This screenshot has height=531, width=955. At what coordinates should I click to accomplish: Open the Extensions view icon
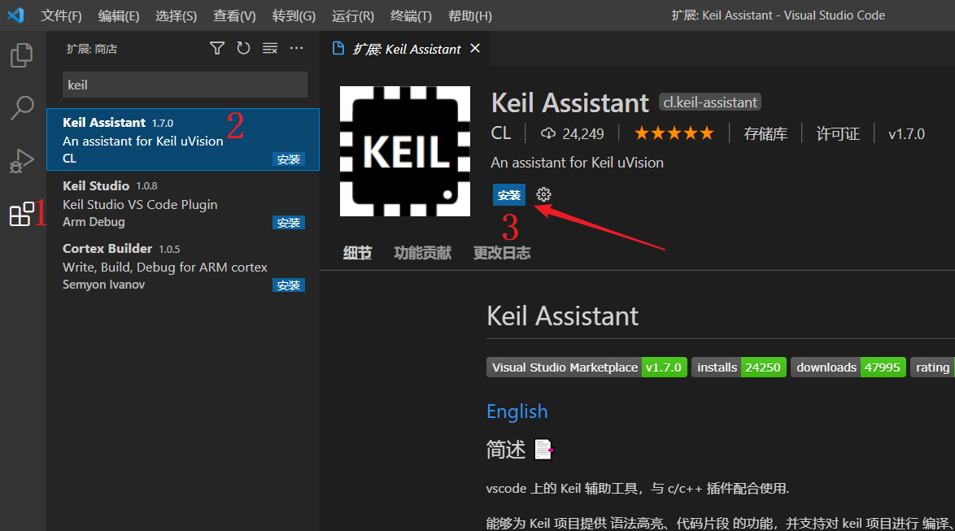21,214
